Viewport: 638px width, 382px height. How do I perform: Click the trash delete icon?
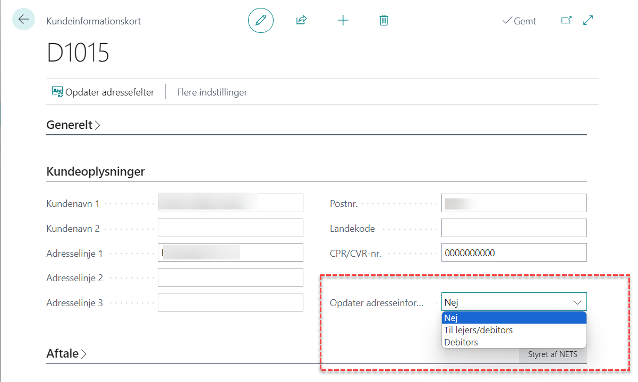384,21
